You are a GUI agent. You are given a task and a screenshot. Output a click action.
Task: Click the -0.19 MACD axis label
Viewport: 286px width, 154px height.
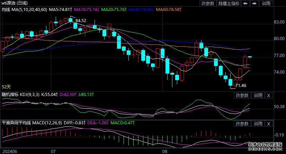(279, 135)
